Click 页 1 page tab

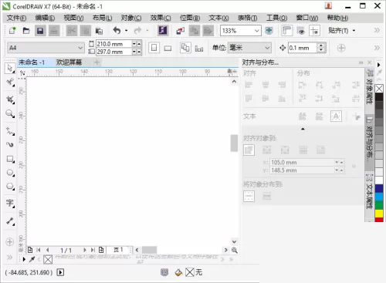click(118, 250)
